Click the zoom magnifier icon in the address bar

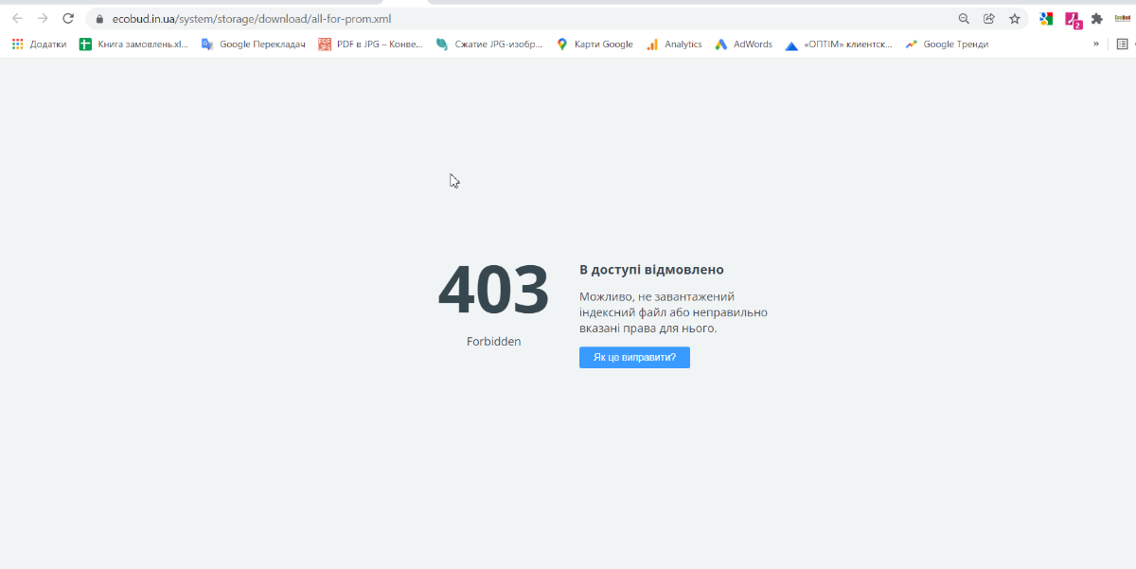[x=964, y=18]
